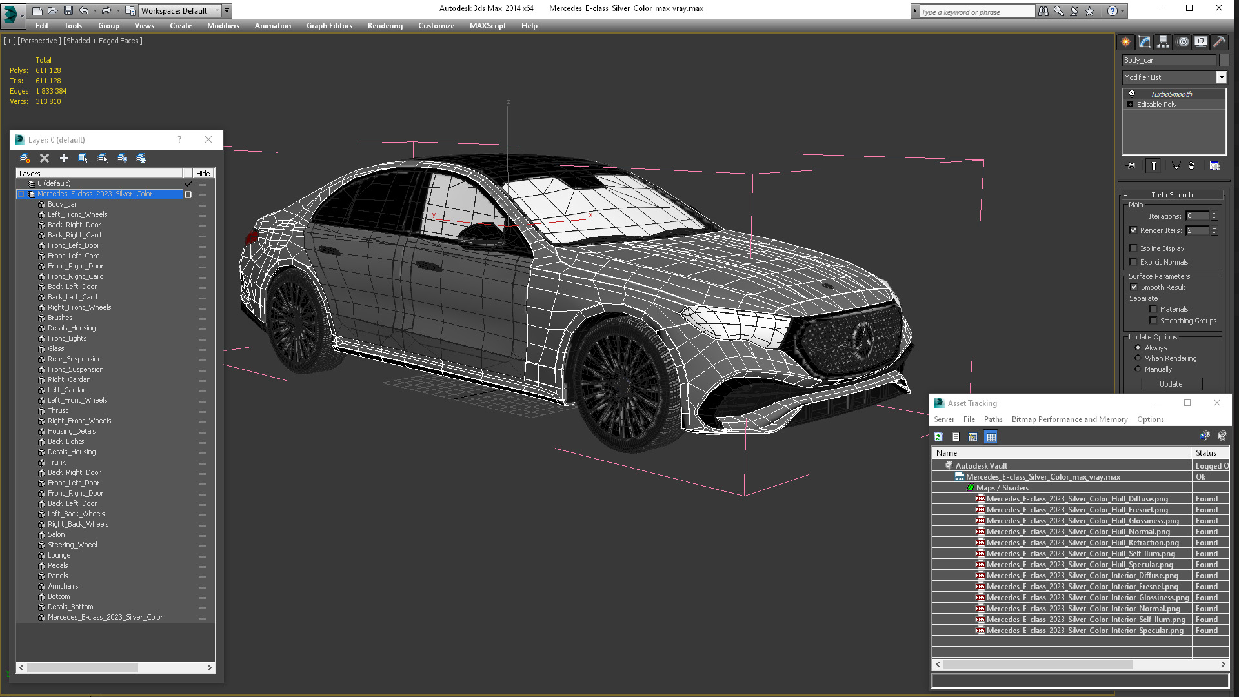Expand the Editable Poly plus sign
1239x697 pixels.
[x=1131, y=105]
